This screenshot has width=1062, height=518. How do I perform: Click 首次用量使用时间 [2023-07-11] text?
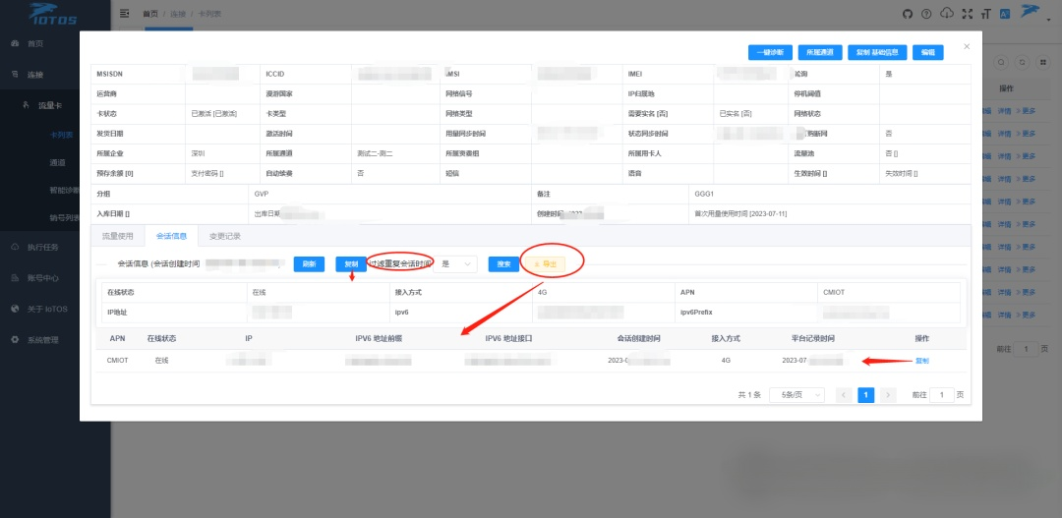740,214
